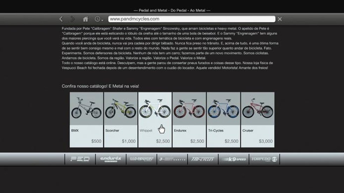Open the browsing history clock dropdown
The image size is (344, 193).
click(x=99, y=19)
